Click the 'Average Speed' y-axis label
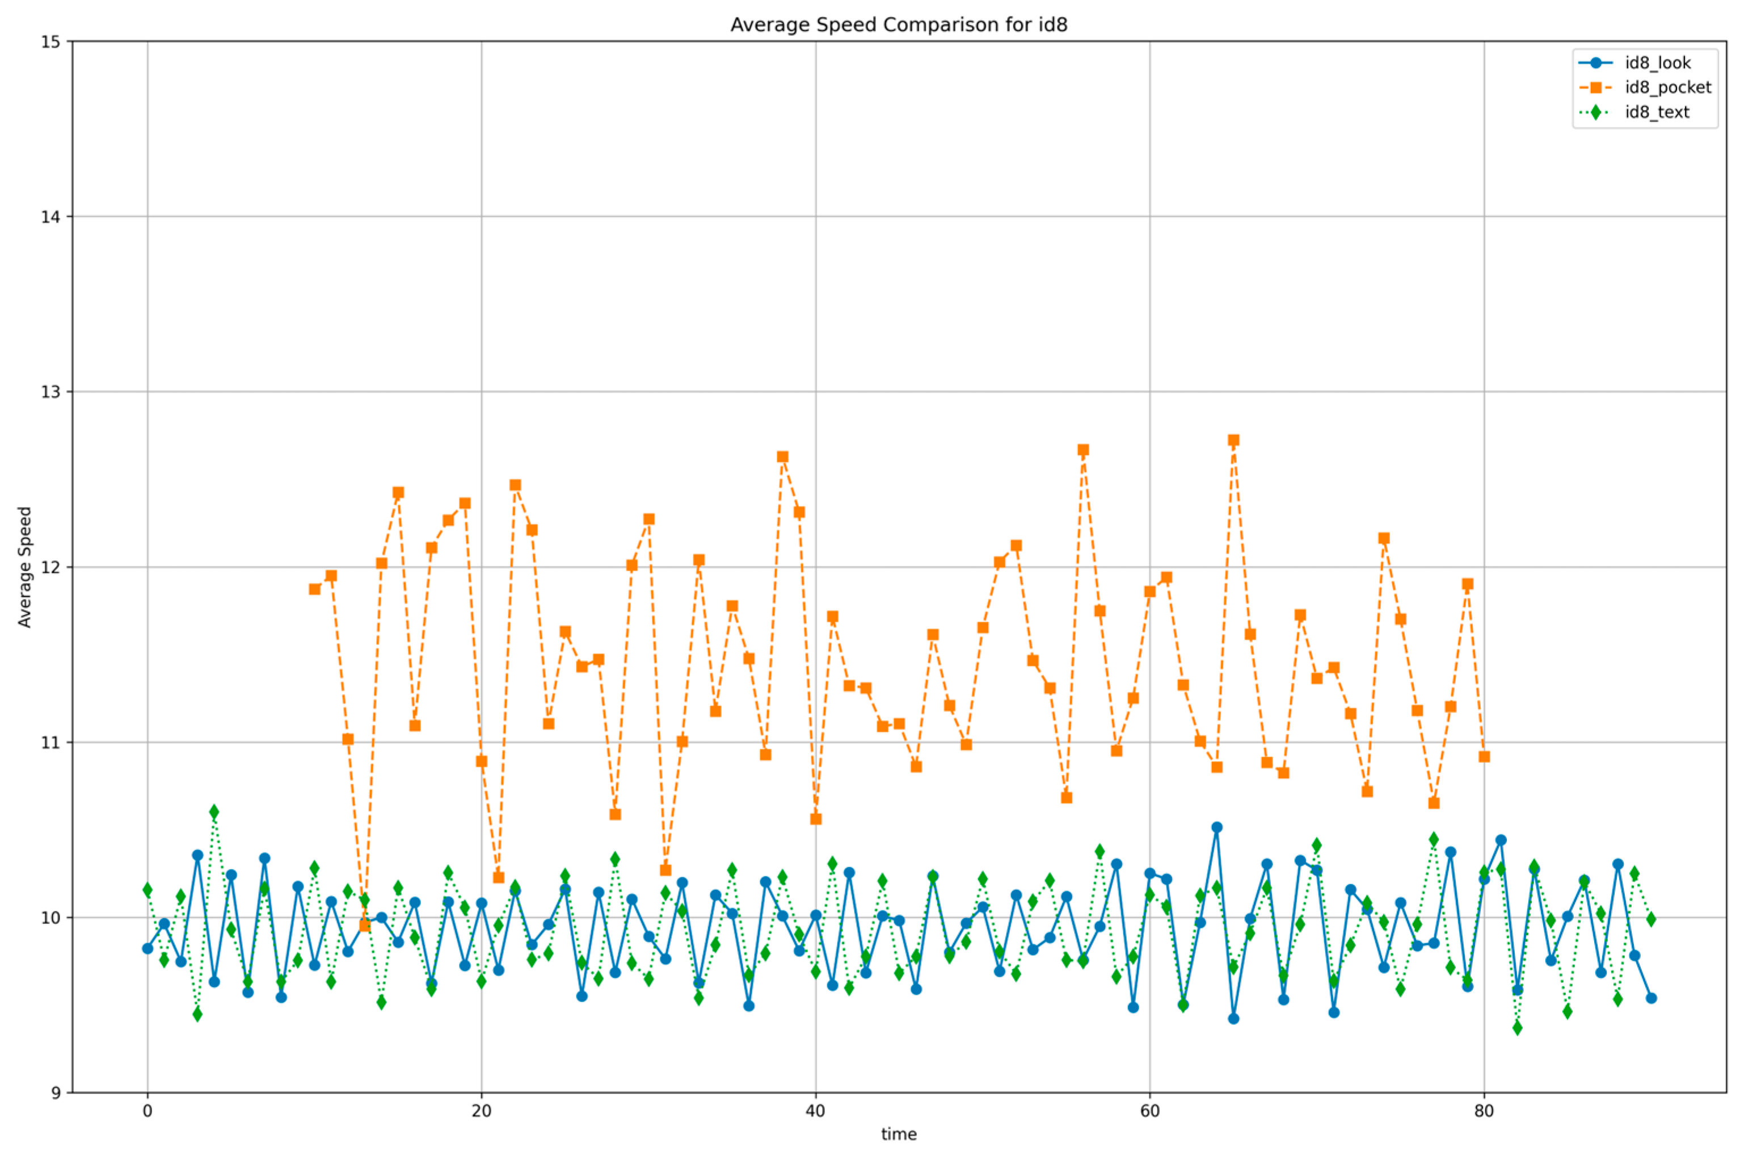The width and height of the screenshot is (1744, 1157). [x=25, y=567]
